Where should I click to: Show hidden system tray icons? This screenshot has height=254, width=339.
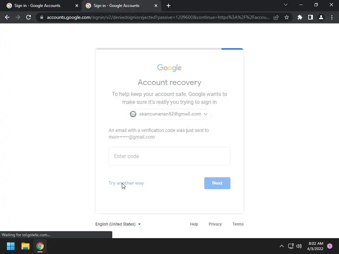click(281, 246)
